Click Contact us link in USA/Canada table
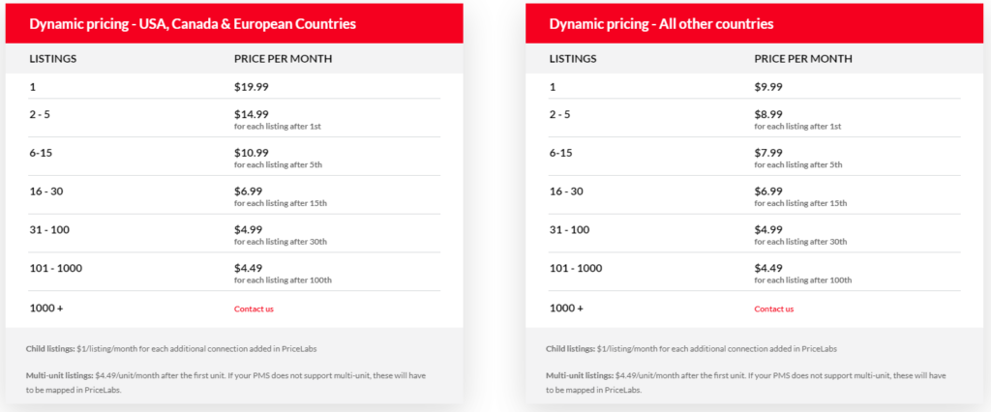 [x=254, y=309]
